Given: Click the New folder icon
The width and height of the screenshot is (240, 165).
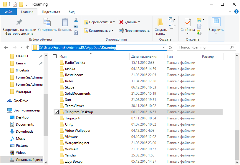Looking at the screenshot, I should [x=160, y=22].
